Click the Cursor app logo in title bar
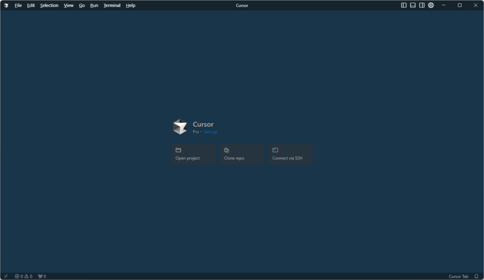 [x=6, y=5]
